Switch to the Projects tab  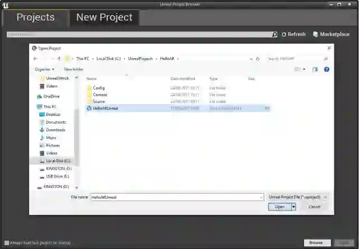[35, 17]
